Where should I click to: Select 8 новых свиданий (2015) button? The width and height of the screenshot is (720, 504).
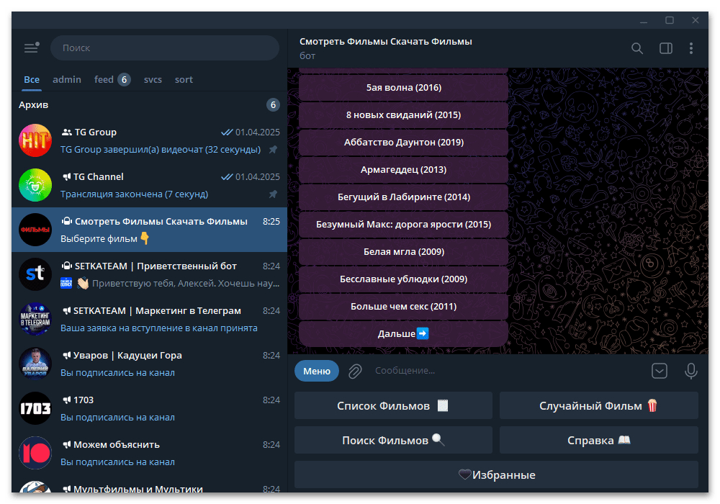pos(404,114)
